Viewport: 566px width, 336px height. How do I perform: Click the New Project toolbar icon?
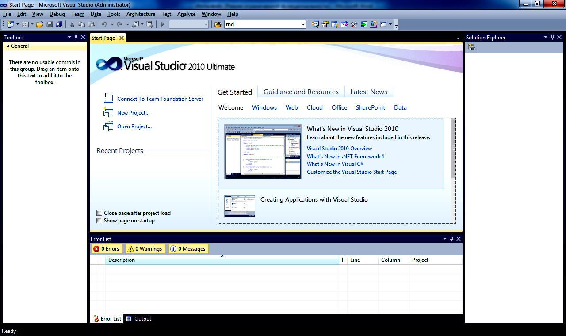click(x=11, y=24)
